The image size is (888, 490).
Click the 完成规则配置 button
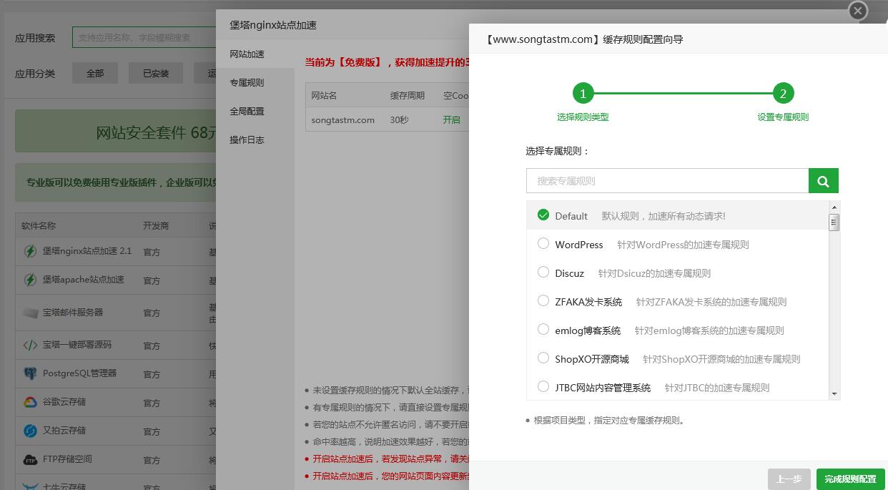[x=850, y=479]
